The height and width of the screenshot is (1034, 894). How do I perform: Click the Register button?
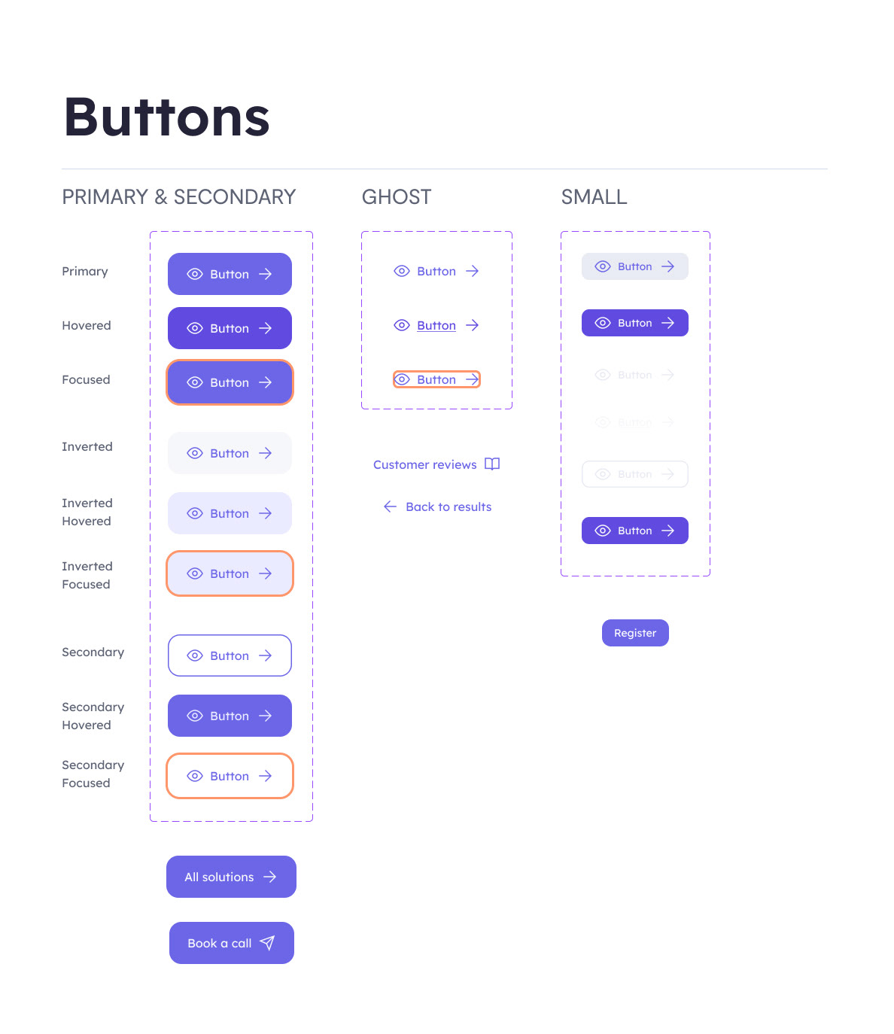click(x=635, y=633)
